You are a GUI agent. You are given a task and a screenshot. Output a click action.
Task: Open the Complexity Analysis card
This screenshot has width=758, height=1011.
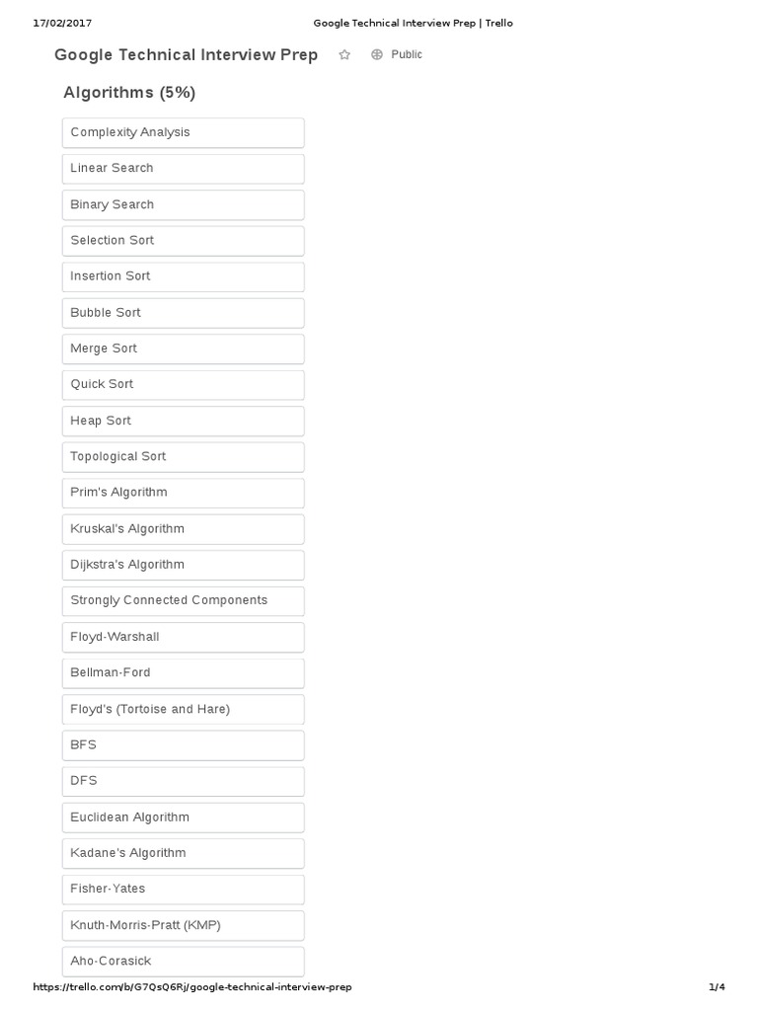click(183, 132)
